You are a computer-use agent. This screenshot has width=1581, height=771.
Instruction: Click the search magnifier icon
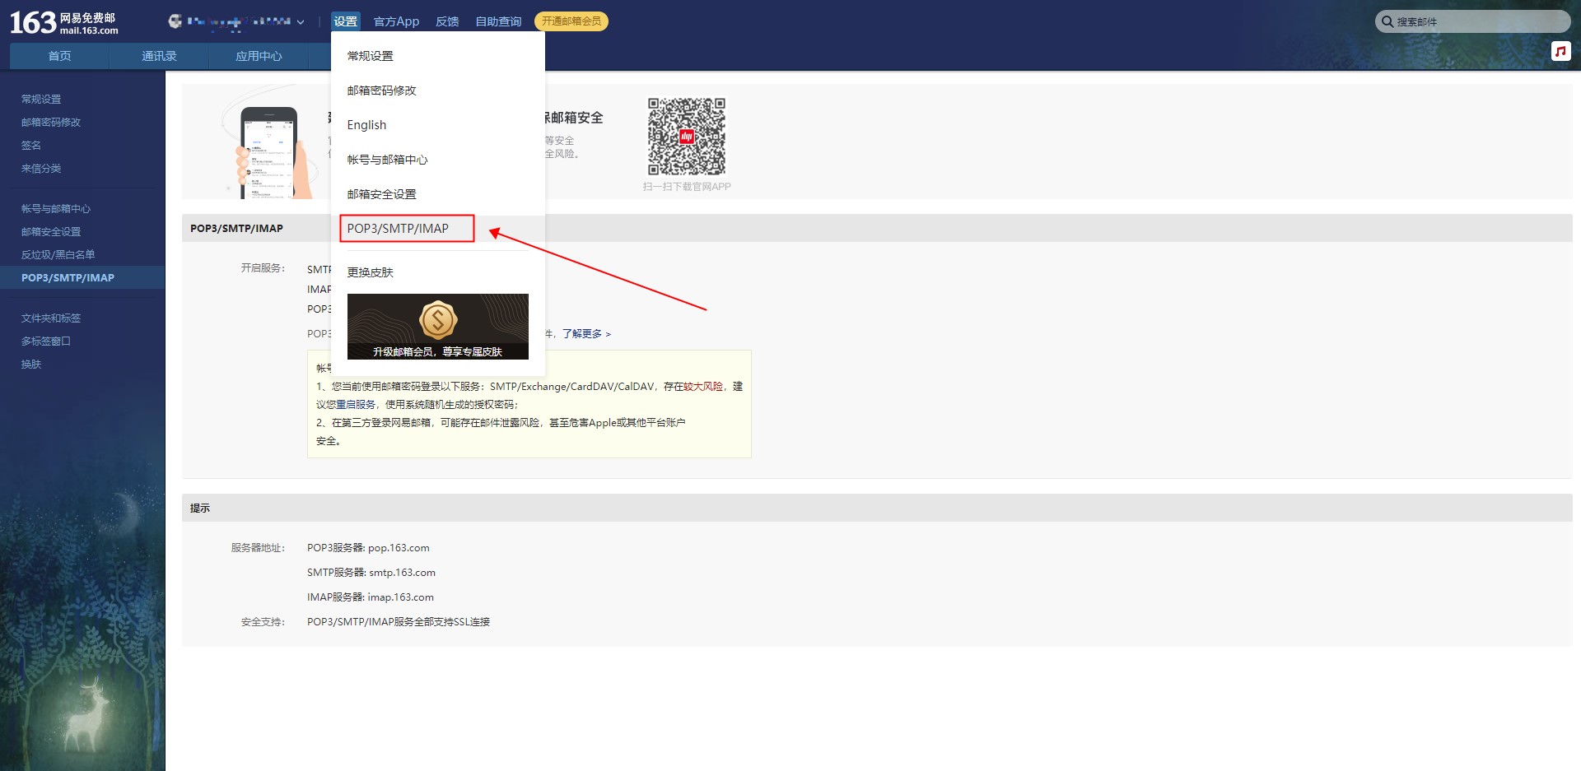click(1387, 21)
